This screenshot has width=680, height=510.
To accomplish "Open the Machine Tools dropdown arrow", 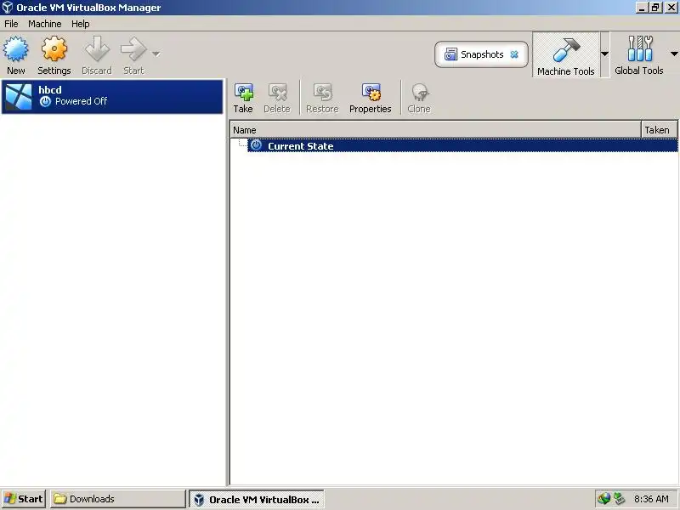I will coord(604,54).
